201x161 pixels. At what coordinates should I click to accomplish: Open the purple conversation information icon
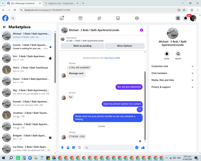(142, 30)
